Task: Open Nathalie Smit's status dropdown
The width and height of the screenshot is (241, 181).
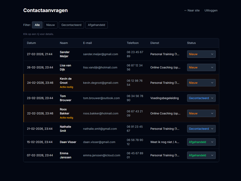Action: [201, 129]
